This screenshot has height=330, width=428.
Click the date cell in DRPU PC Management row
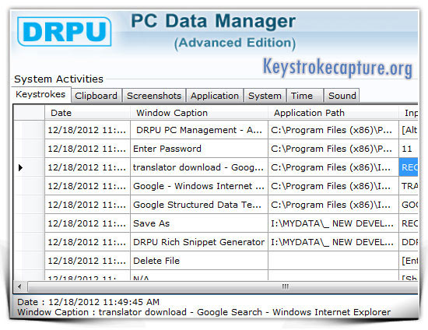[x=88, y=130]
